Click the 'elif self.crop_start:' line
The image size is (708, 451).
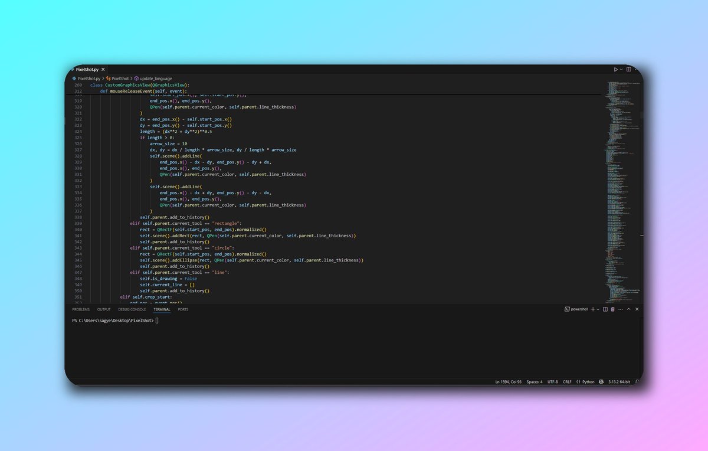146,297
